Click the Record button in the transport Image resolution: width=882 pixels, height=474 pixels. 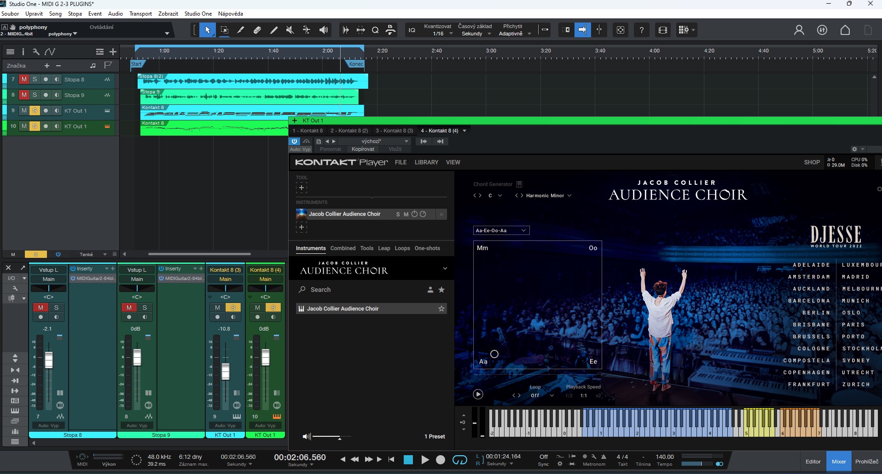441,460
